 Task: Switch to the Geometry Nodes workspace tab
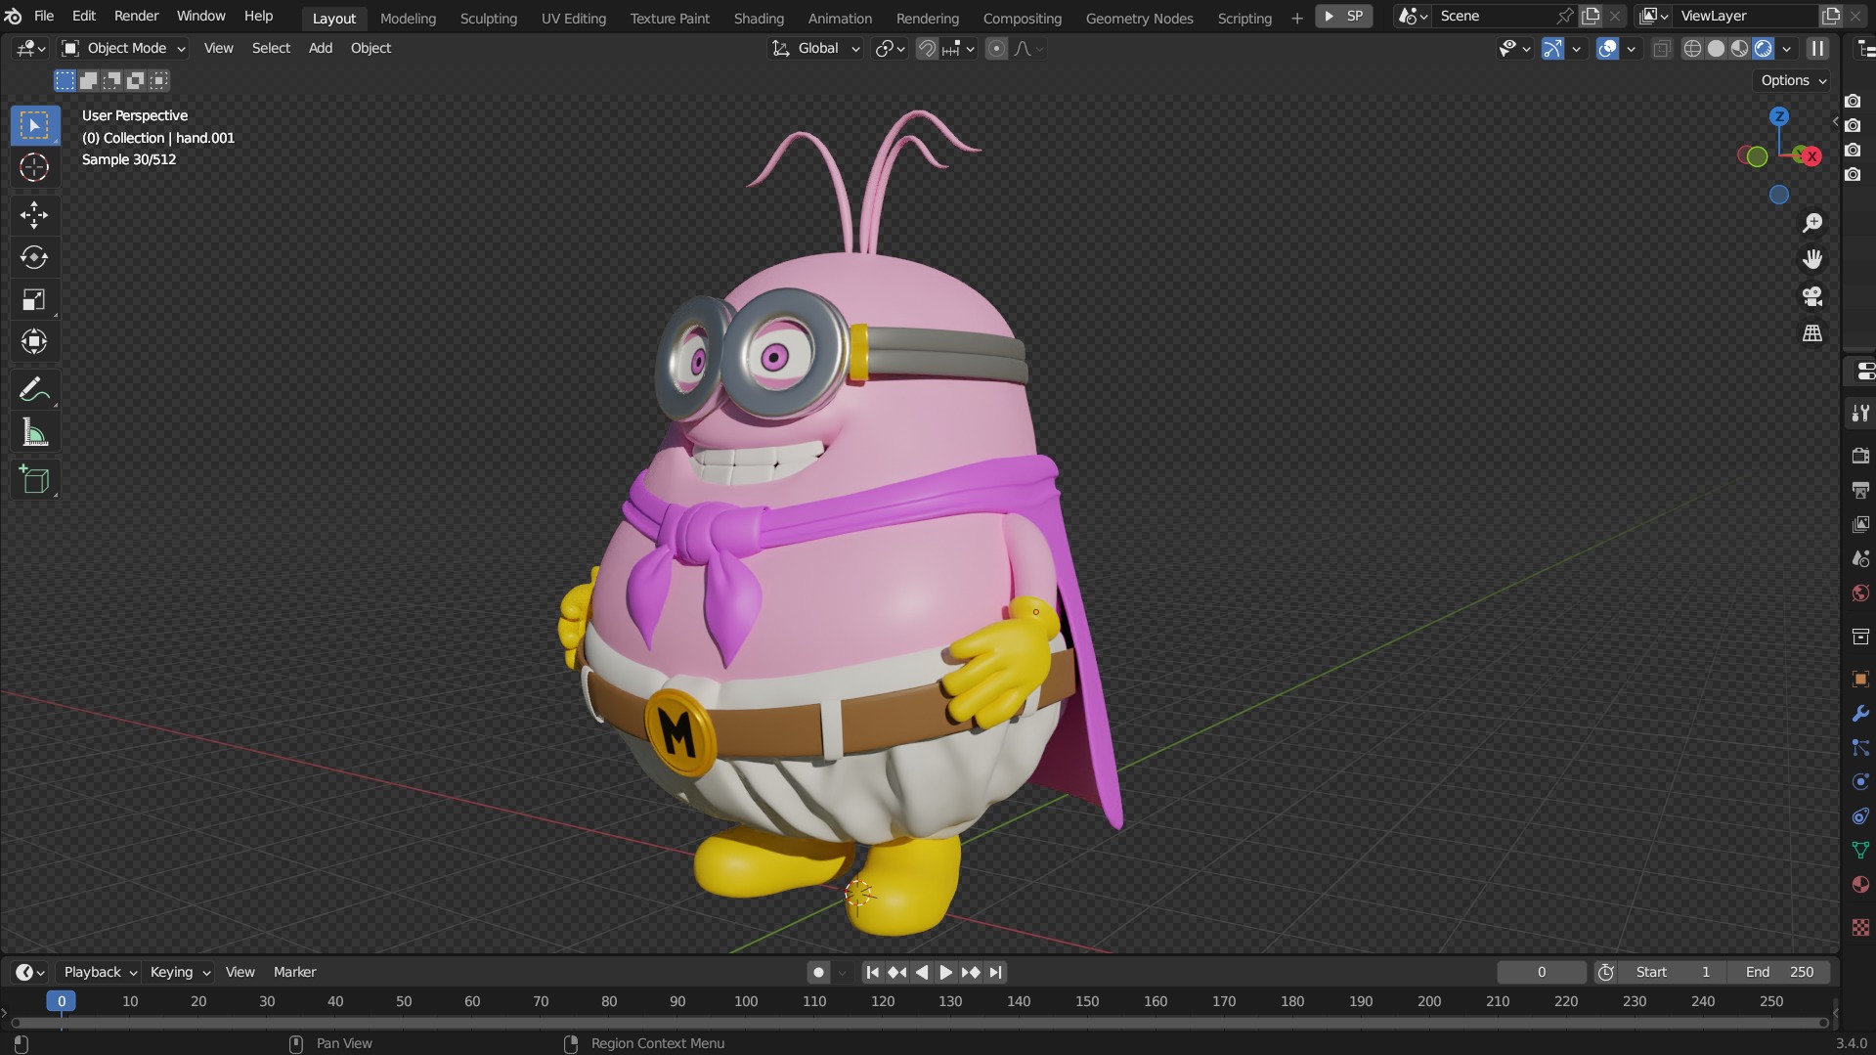click(x=1139, y=18)
